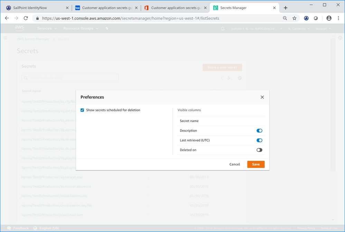Cancel the Preferences dialog
The image size is (345, 232).
[234, 165]
